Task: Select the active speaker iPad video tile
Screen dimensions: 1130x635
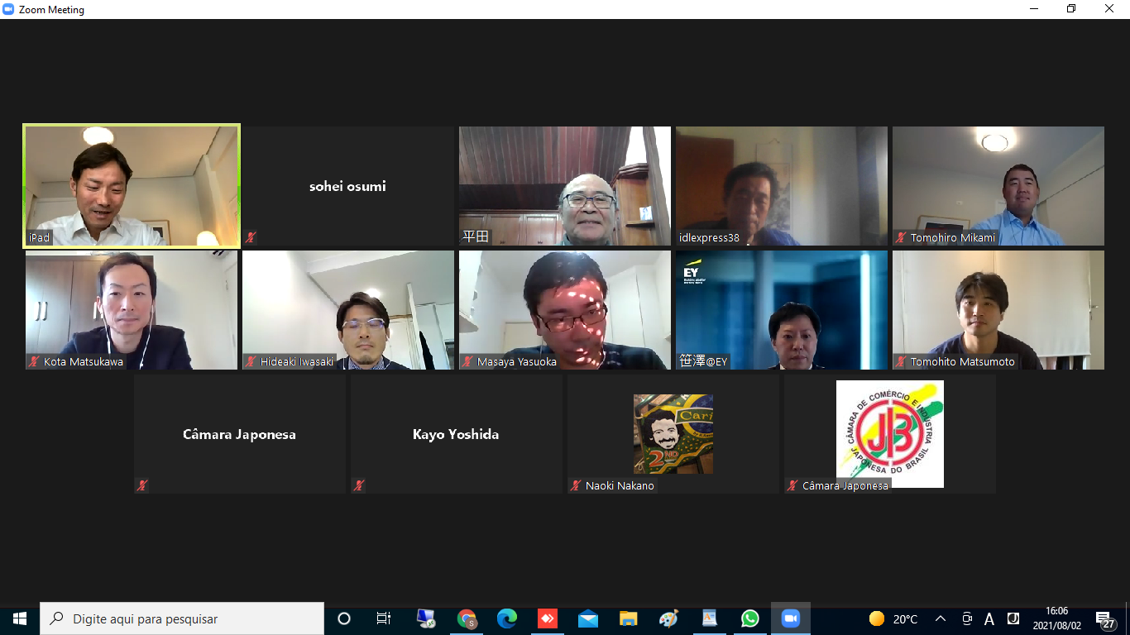Action: tap(132, 185)
